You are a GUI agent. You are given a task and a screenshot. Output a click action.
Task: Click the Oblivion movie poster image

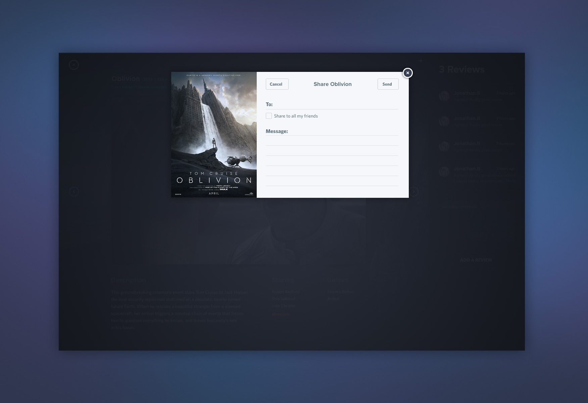tap(214, 134)
